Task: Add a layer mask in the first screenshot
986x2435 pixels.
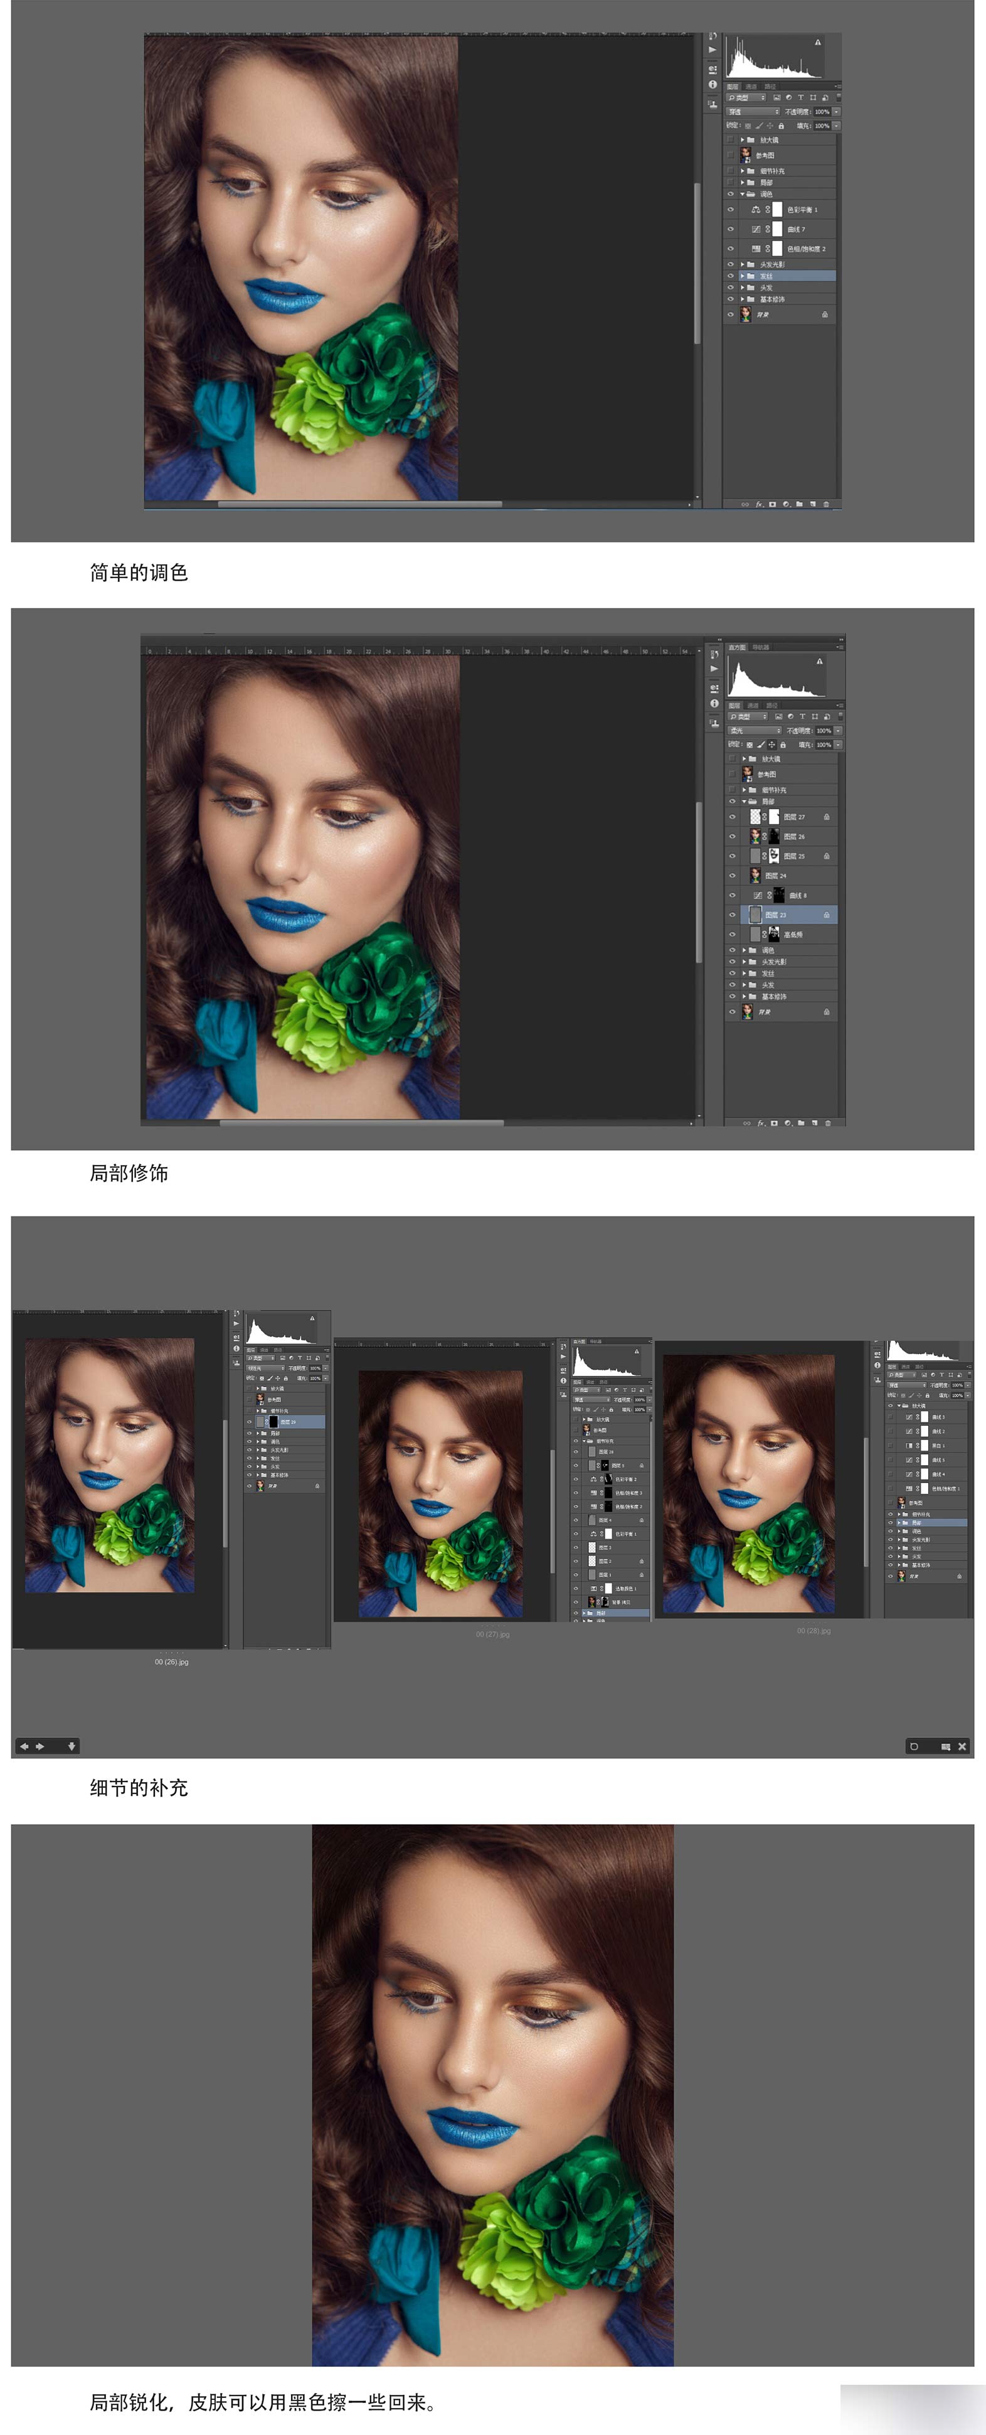Action: click(773, 504)
